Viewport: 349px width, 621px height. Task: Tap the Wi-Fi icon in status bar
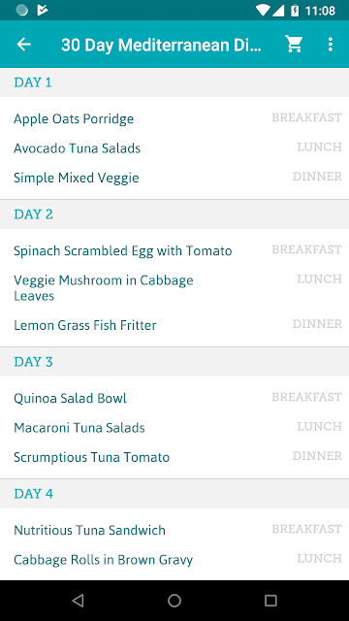click(x=263, y=11)
